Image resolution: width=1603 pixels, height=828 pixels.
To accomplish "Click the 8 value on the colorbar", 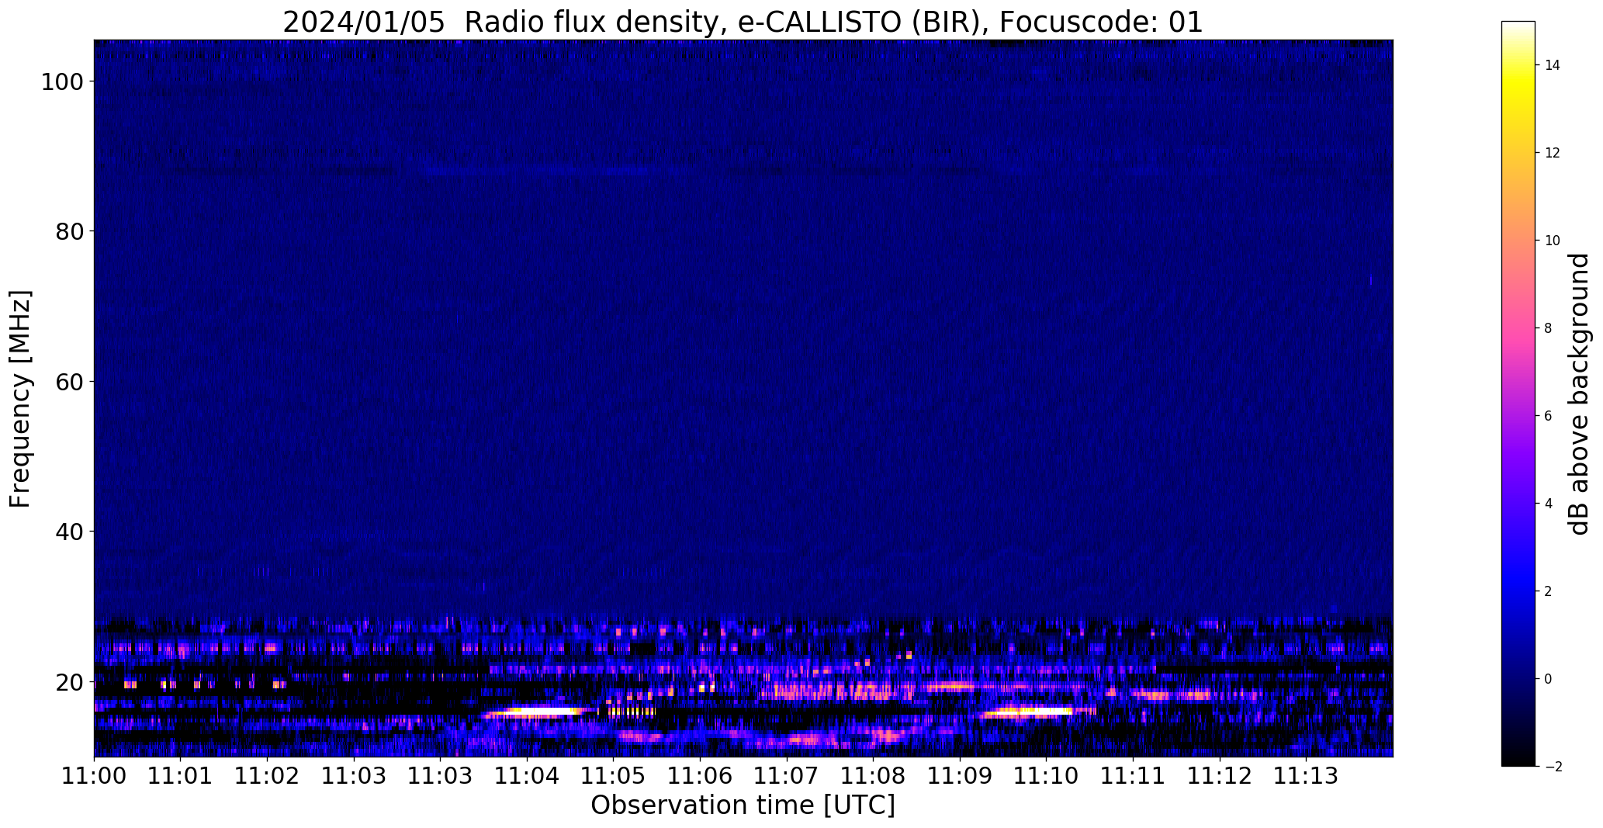I will point(1549,328).
